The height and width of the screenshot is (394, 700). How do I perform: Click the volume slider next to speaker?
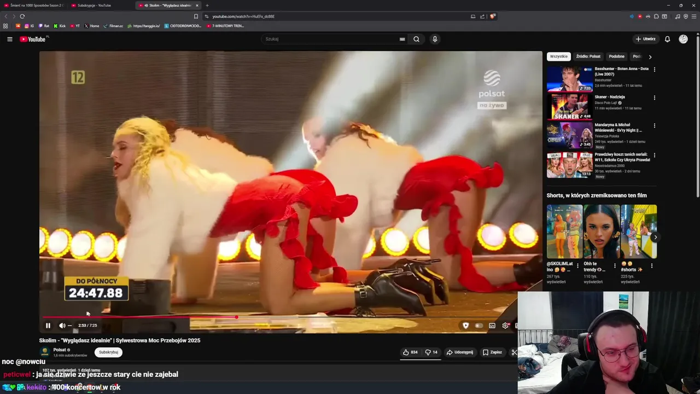pos(69,326)
